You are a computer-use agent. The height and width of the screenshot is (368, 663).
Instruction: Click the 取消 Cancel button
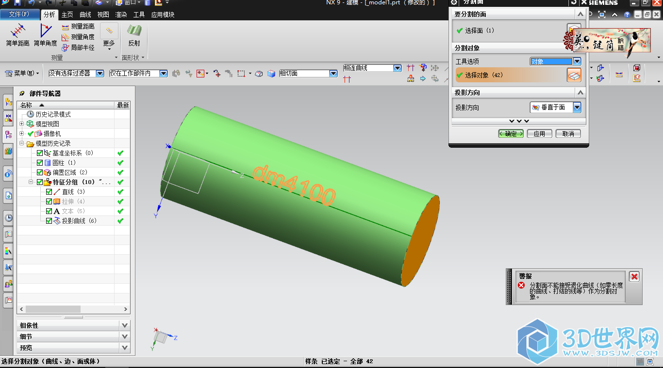[568, 134]
